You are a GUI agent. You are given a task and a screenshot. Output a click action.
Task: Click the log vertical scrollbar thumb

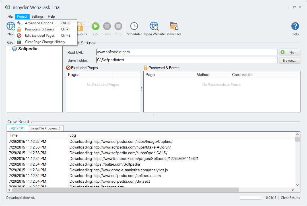point(297,139)
